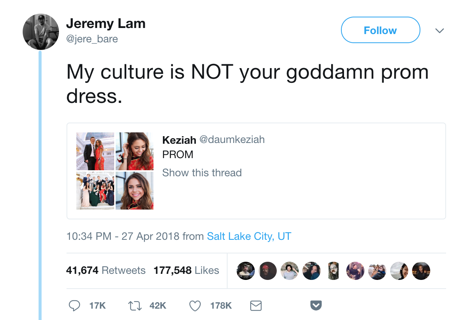Open bottom-left group prom photo

[95, 191]
